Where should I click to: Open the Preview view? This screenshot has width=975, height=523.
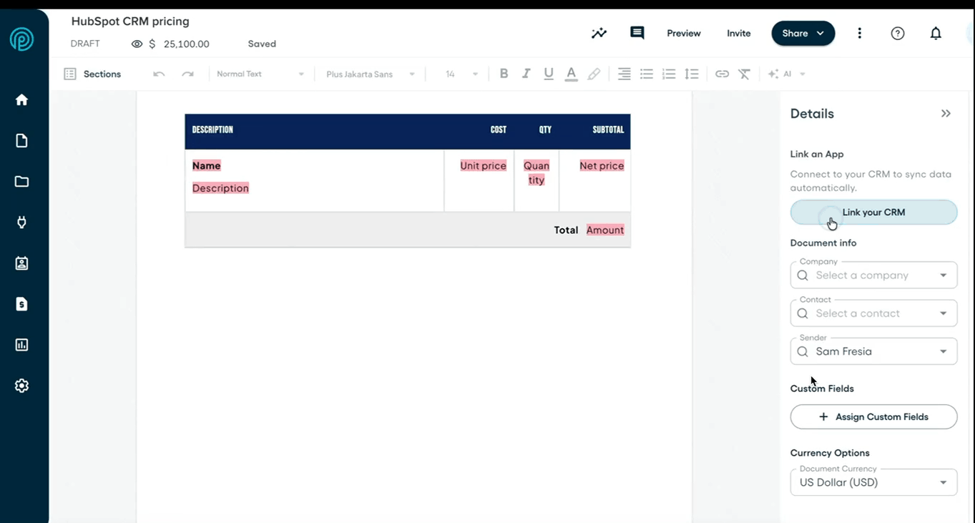pyautogui.click(x=684, y=33)
